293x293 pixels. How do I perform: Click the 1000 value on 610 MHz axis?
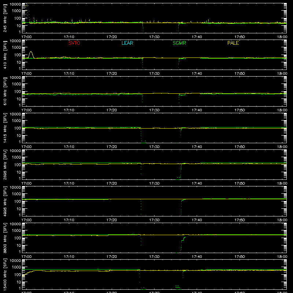point(16,84)
